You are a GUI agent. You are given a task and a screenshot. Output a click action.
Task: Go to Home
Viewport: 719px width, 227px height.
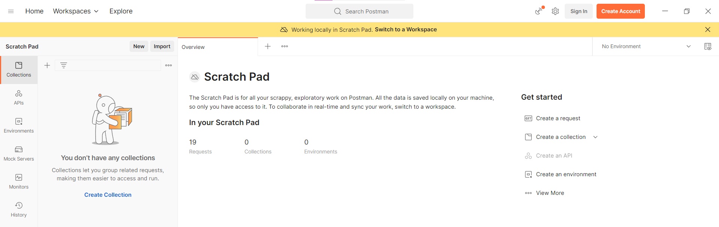coord(34,11)
